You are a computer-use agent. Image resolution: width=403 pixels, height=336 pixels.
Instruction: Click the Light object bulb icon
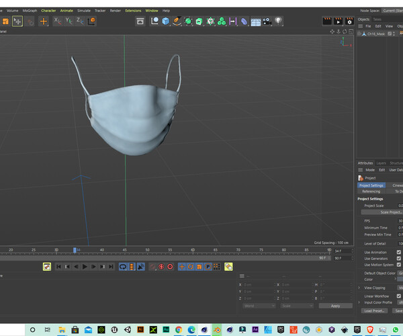(x=278, y=22)
